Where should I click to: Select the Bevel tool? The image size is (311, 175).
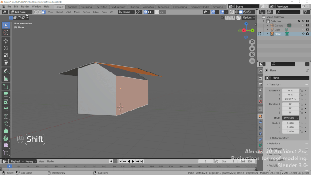click(6, 109)
